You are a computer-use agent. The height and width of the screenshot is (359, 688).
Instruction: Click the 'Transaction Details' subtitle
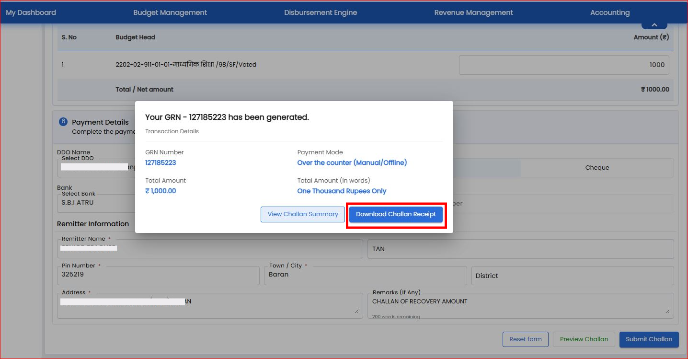click(x=172, y=131)
